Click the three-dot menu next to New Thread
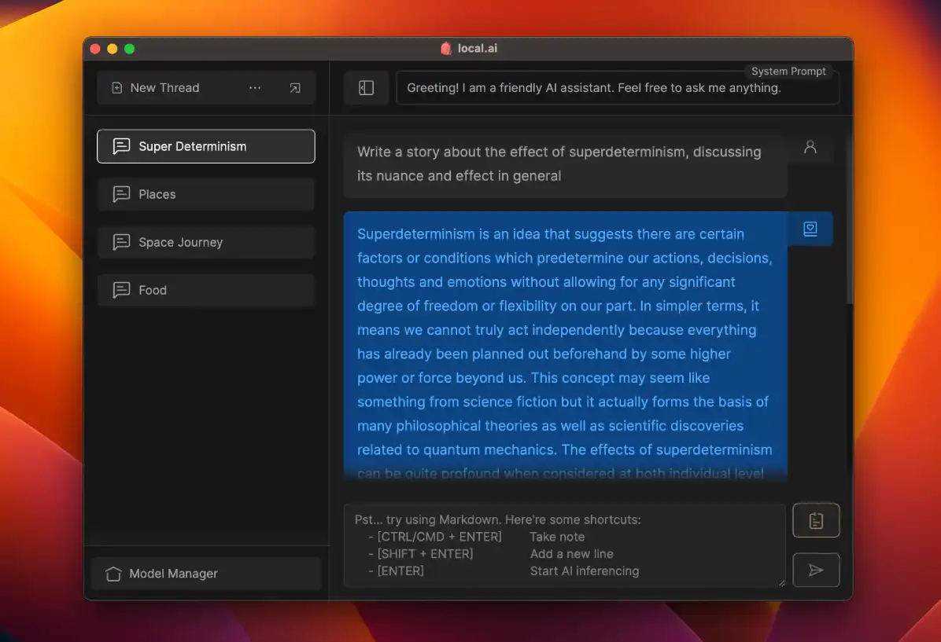Viewport: 941px width, 642px height. click(x=255, y=87)
